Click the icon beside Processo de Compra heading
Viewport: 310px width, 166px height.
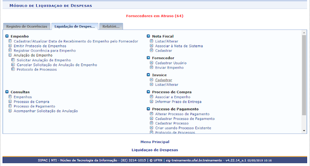pos(149,92)
